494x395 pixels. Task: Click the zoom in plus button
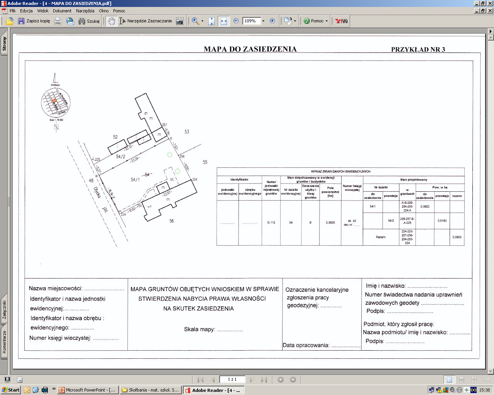point(272,21)
